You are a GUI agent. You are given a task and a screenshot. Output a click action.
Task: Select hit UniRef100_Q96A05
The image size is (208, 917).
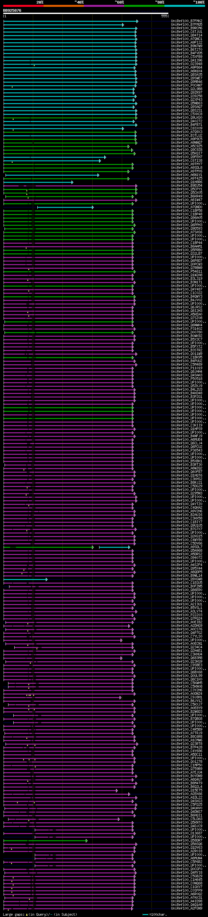coord(187,218)
